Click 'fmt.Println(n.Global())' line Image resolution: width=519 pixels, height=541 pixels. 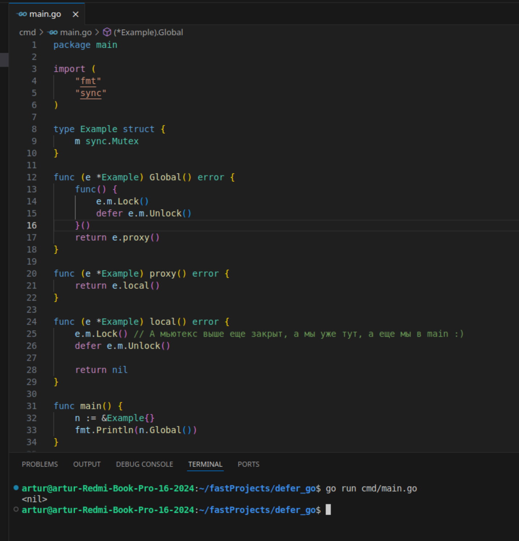click(136, 430)
